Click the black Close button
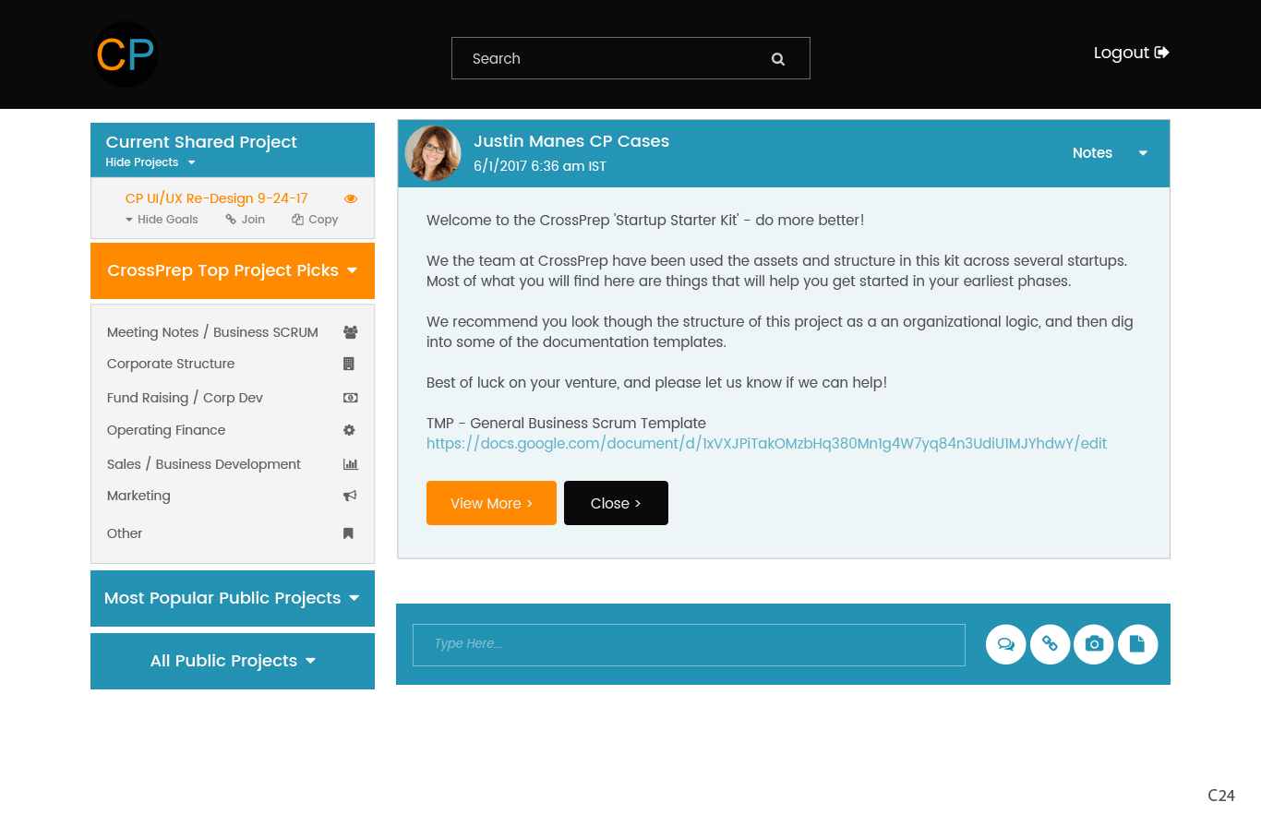Screen dimensions: 1261x838 (x=616, y=503)
